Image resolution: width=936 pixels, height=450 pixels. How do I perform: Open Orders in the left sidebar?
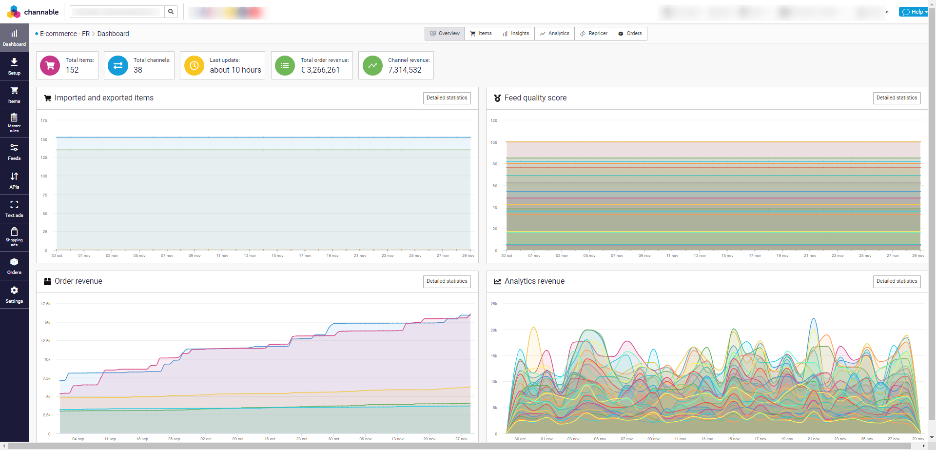[x=14, y=266]
